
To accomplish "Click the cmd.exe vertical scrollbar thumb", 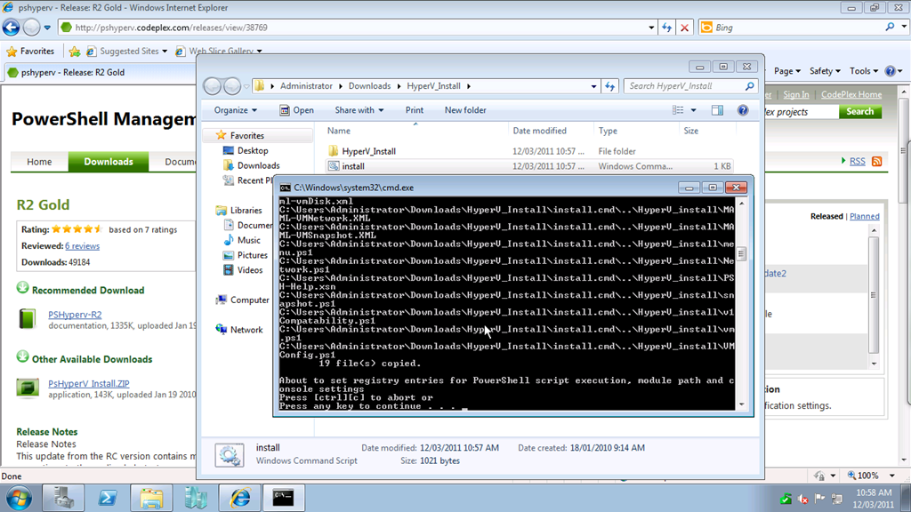I will [x=741, y=253].
